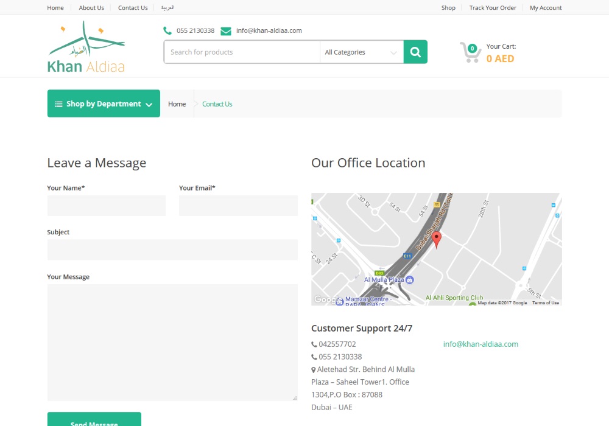Click the header phone number 055 2130338
Image resolution: width=609 pixels, height=426 pixels.
195,30
